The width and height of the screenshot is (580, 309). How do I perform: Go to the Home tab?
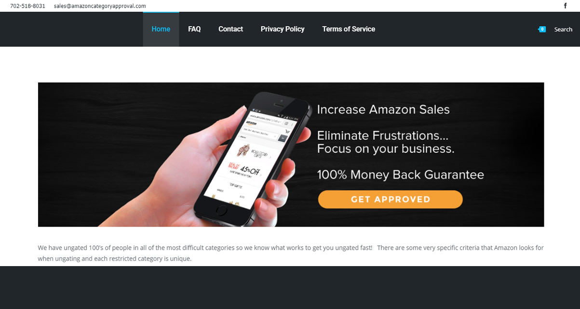click(x=161, y=29)
